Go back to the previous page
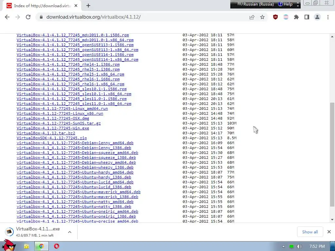The height and width of the screenshot is (251, 335). click(x=7, y=17)
